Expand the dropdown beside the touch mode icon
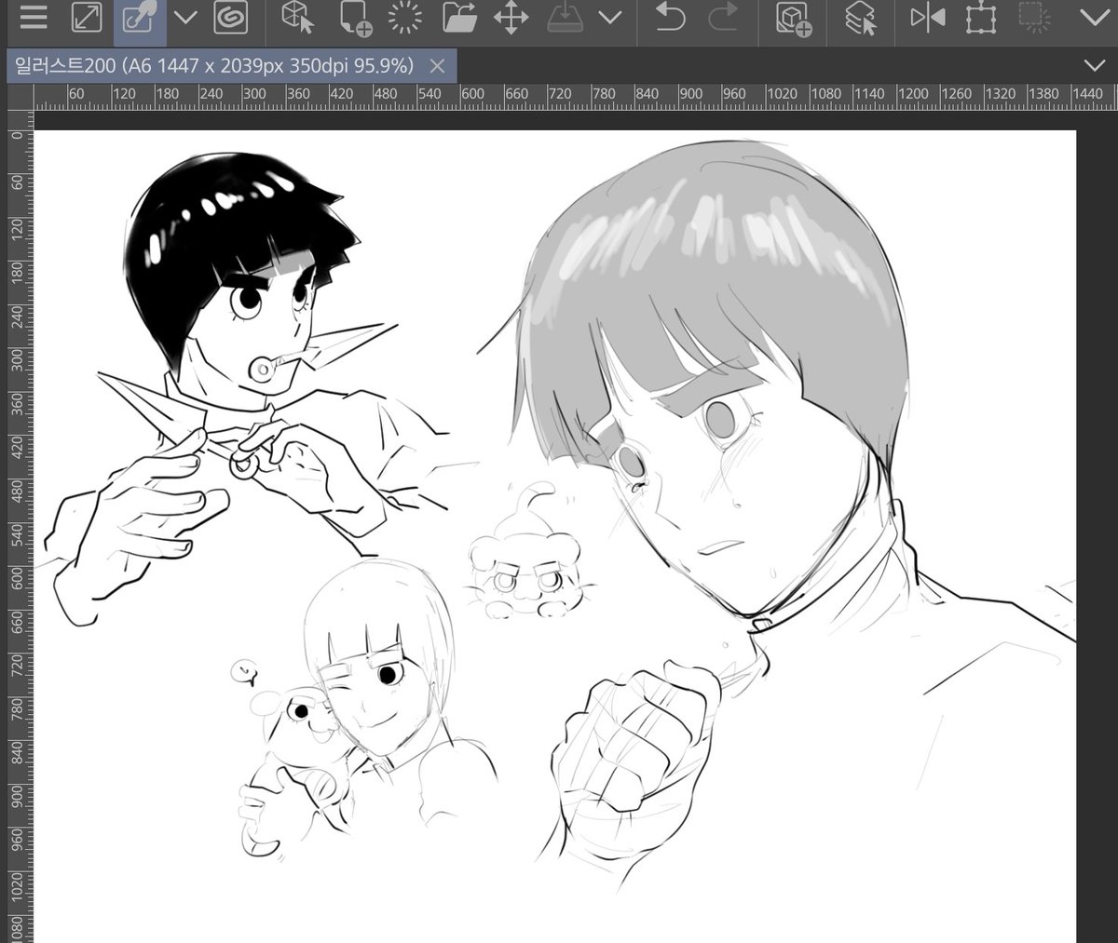 [x=186, y=19]
